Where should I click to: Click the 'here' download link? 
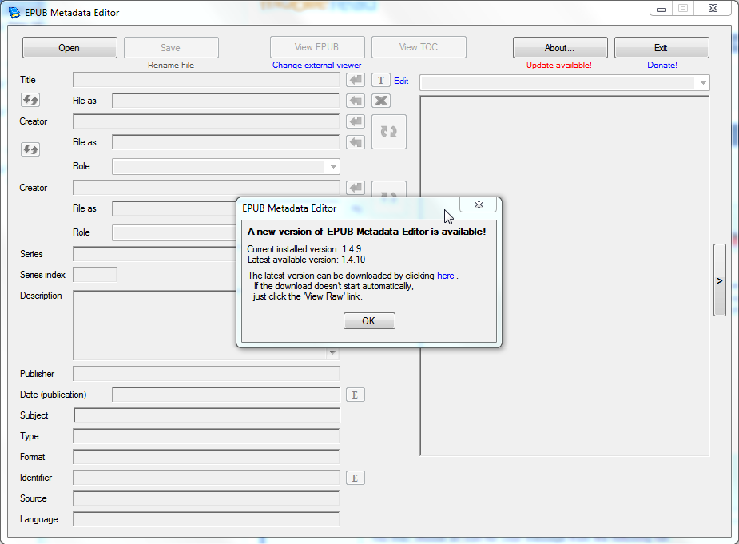[445, 276]
